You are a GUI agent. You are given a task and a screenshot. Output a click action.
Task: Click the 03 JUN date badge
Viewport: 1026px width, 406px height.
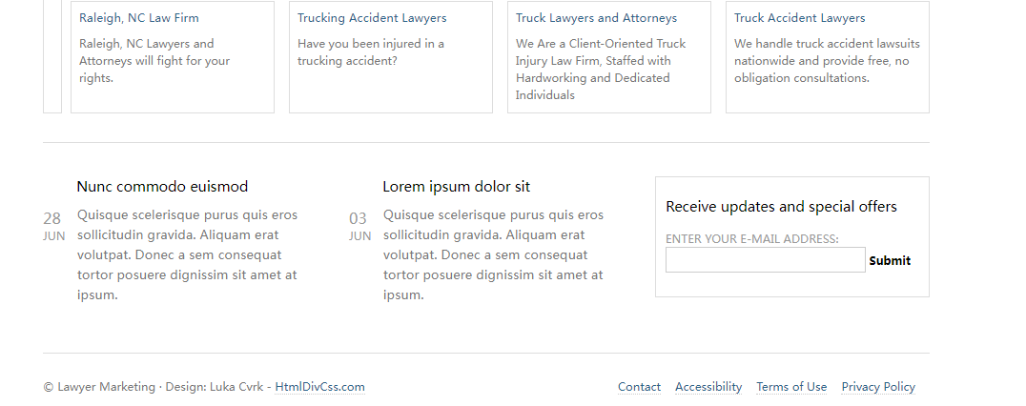click(359, 226)
